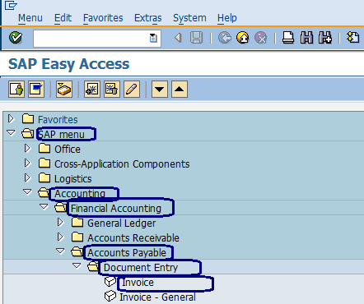Select the Logistics tree item
The width and height of the screenshot is (364, 304).
coord(72,178)
